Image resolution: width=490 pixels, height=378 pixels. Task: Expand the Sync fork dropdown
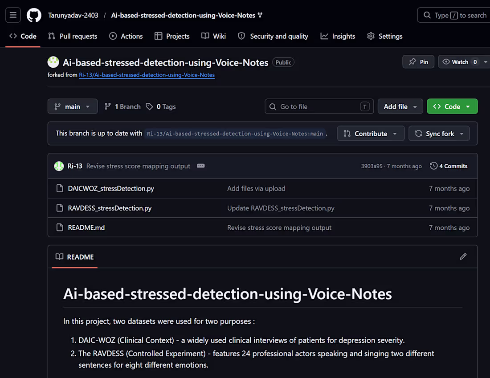(x=439, y=134)
